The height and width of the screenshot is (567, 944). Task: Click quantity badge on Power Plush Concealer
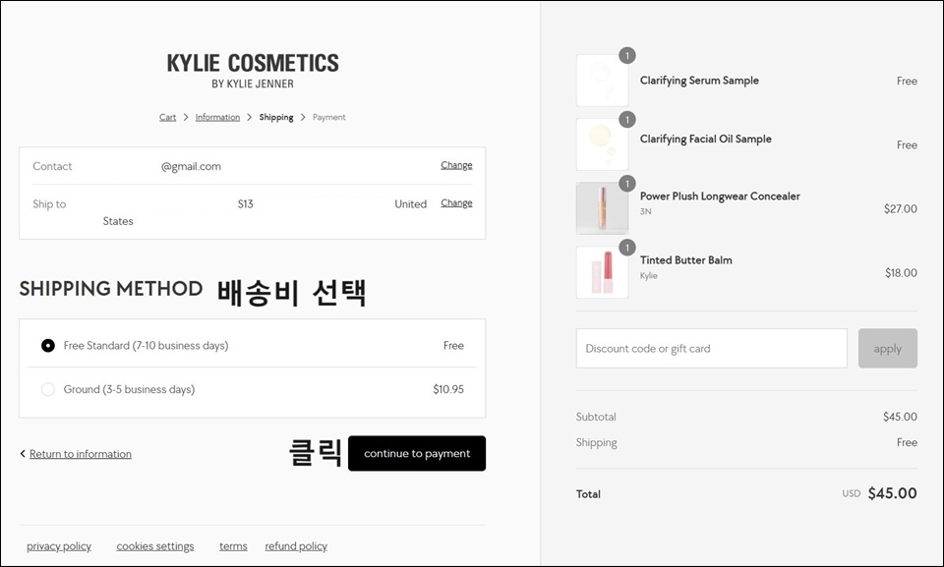627,184
